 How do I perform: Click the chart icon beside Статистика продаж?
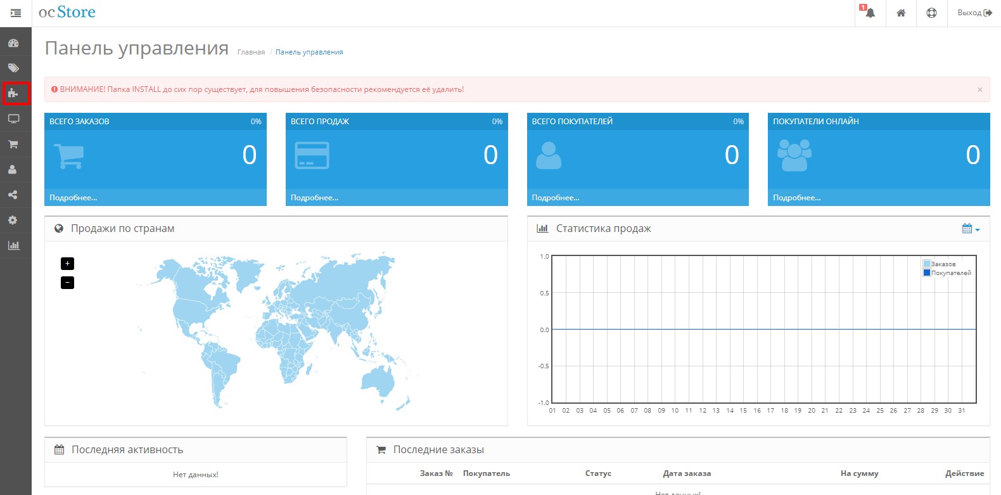tap(542, 229)
